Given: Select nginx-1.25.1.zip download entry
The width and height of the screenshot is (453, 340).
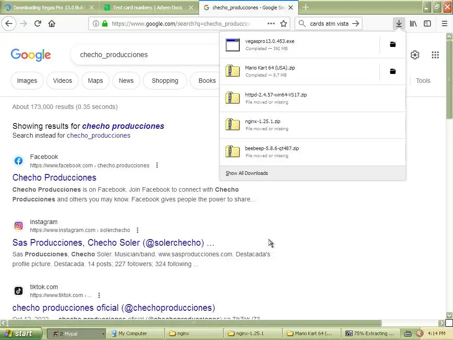Looking at the screenshot, I should [313, 125].
